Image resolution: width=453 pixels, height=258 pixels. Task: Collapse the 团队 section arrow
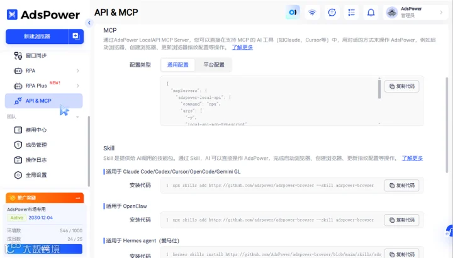[x=77, y=116]
